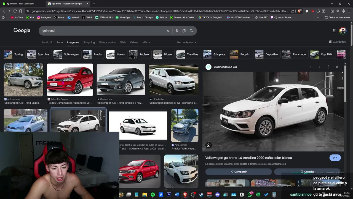Open the Brave extensions puzzle icon

pos(318,11)
